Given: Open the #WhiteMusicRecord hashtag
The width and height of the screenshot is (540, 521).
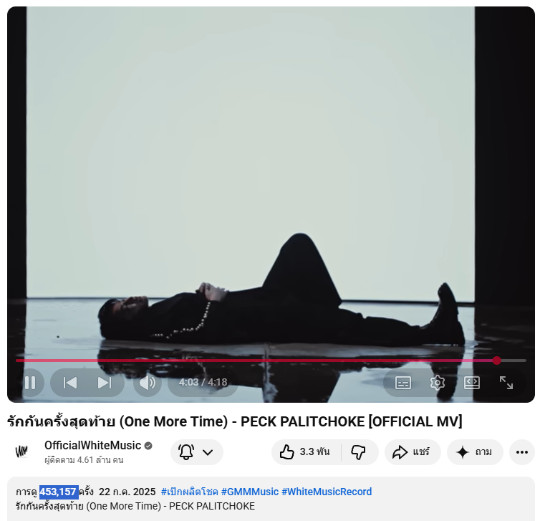Looking at the screenshot, I should point(327,492).
